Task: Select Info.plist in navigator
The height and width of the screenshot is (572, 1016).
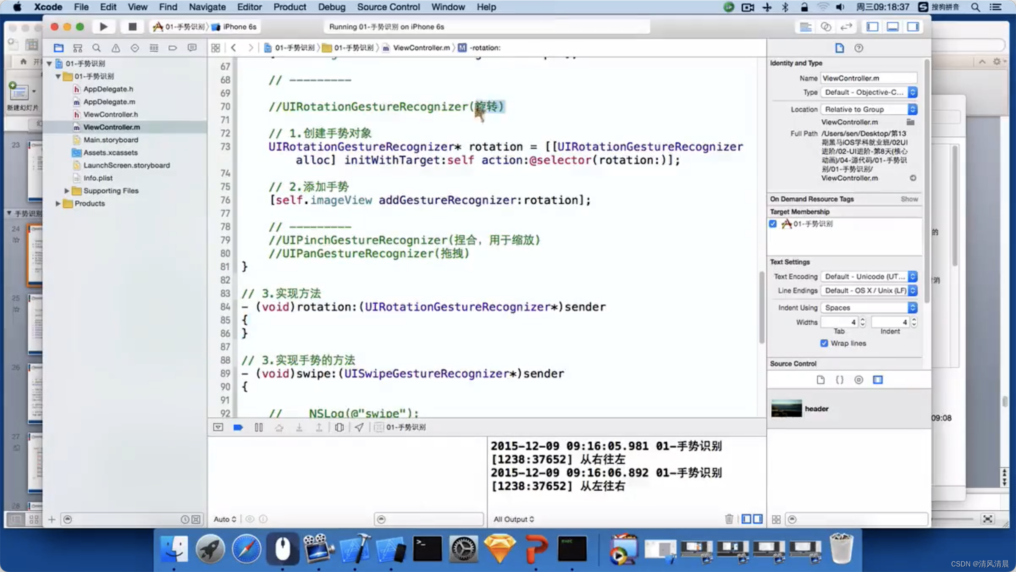Action: (98, 178)
